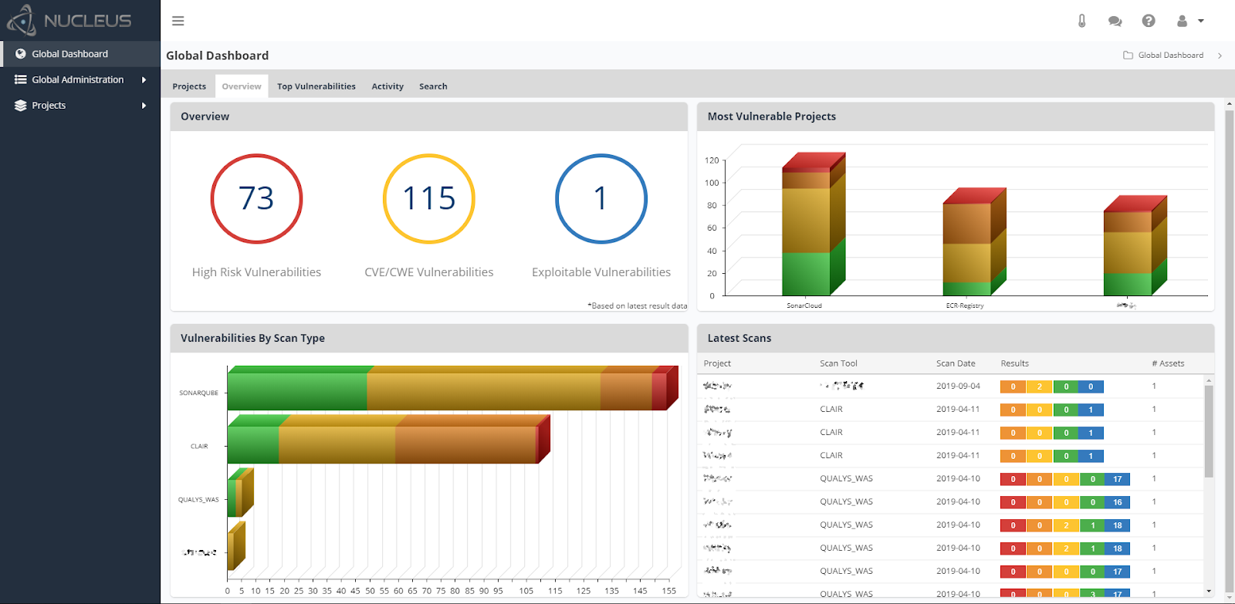Image resolution: width=1235 pixels, height=604 pixels.
Task: Open the user account menu
Action: click(x=1189, y=21)
